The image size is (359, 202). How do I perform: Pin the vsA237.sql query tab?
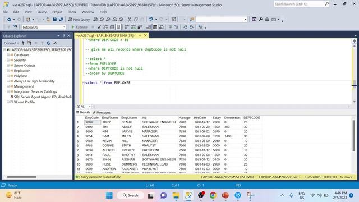pyautogui.click(x=140, y=35)
